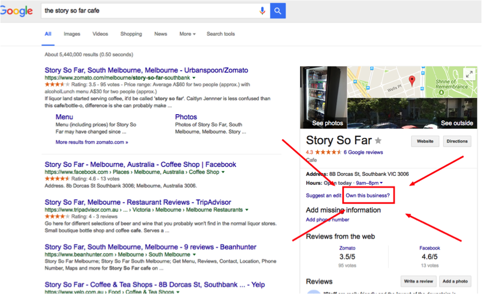The width and height of the screenshot is (482, 294).
Task: Open the More dropdown menu
Action: (188, 34)
